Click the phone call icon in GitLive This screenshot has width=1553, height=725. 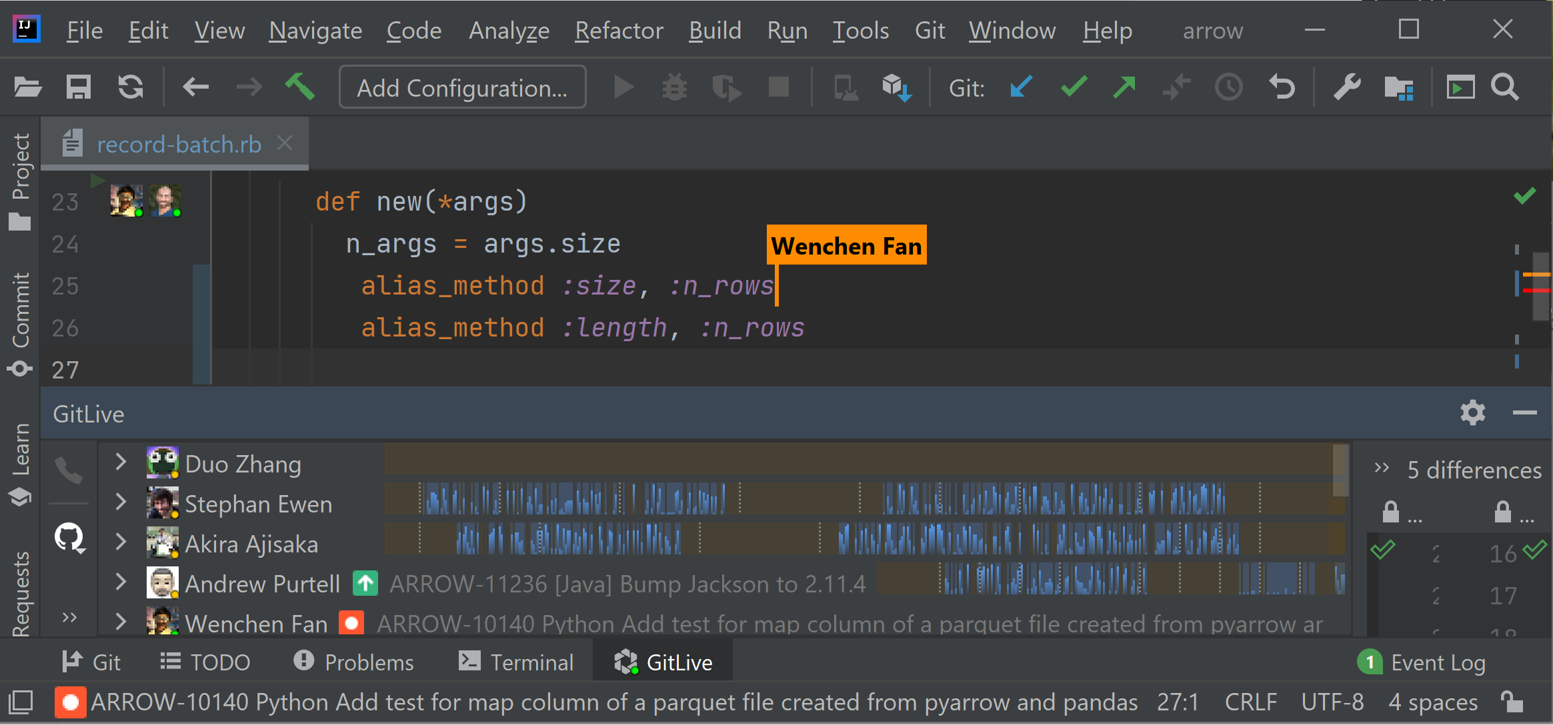69,470
